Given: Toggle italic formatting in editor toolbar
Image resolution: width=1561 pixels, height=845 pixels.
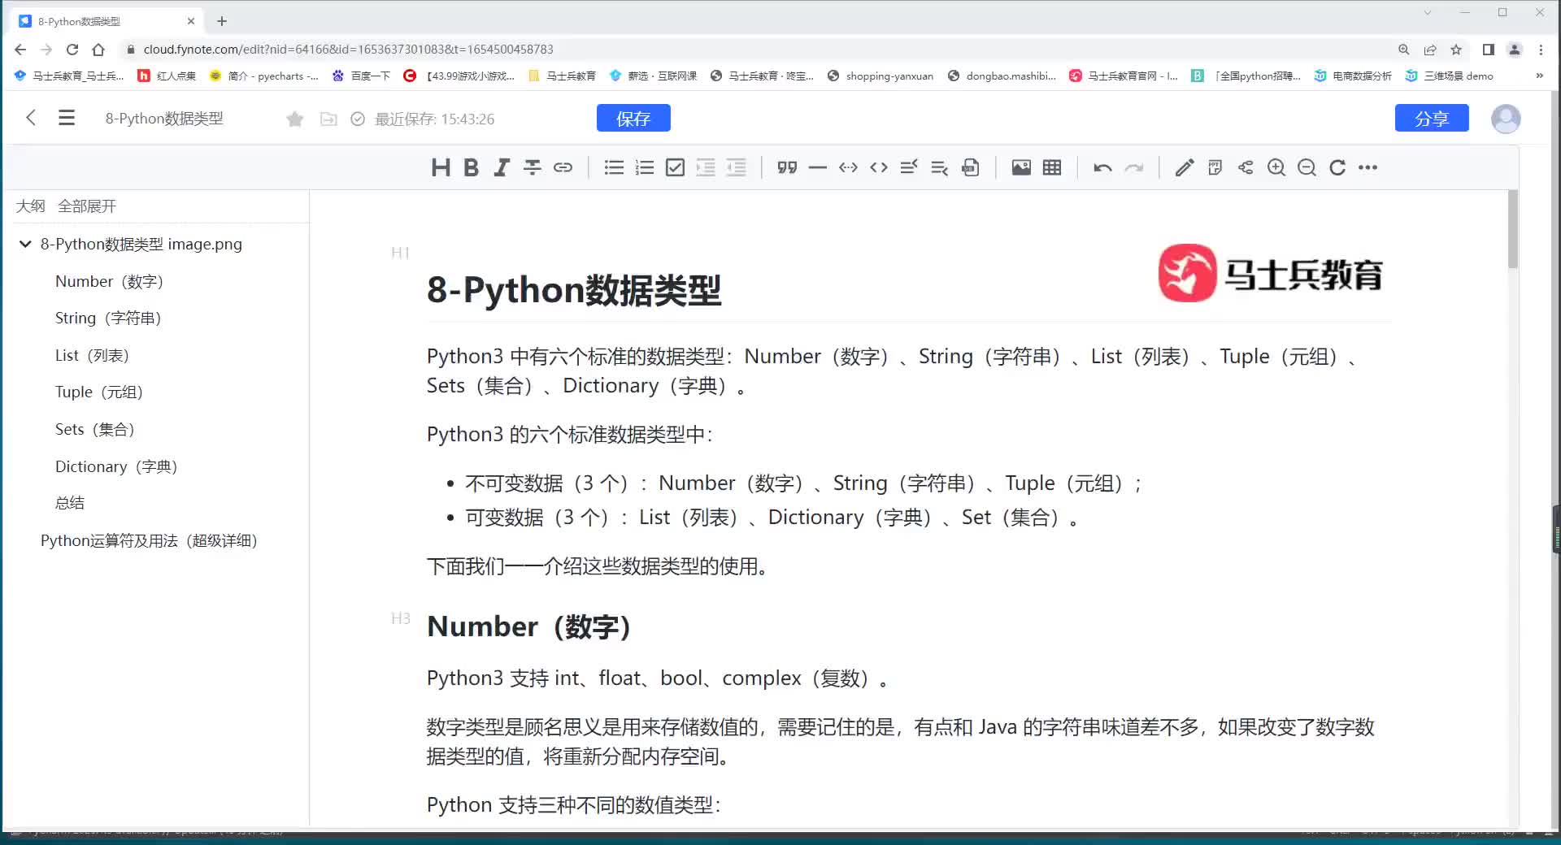Looking at the screenshot, I should [x=502, y=168].
